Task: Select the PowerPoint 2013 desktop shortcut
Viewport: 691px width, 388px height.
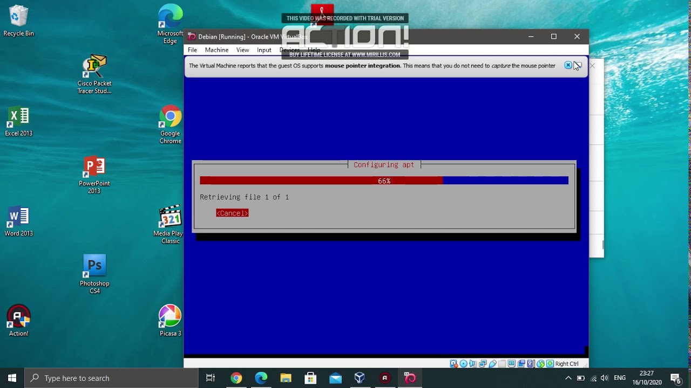Action: coord(94,175)
